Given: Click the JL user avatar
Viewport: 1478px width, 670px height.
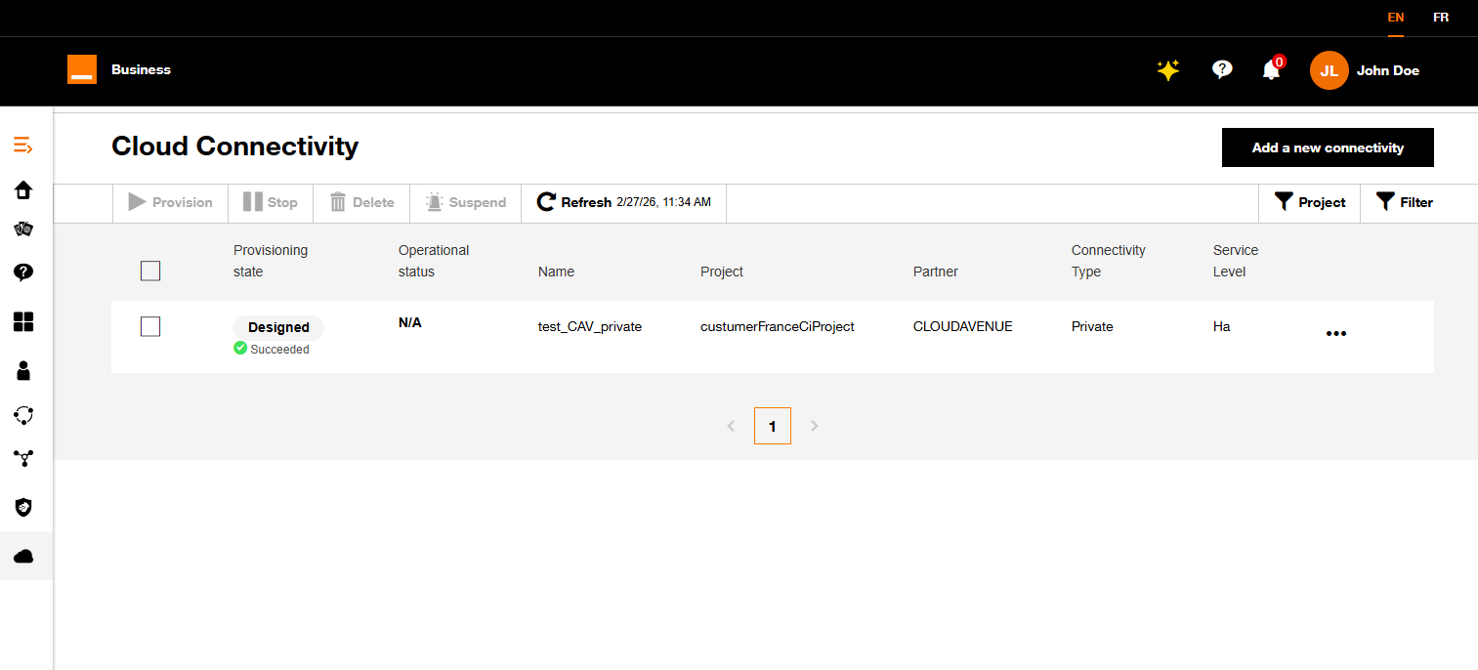Looking at the screenshot, I should pos(1330,70).
